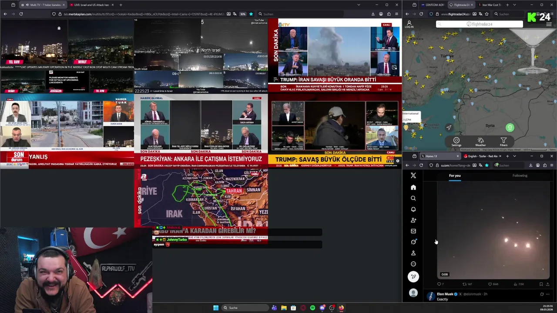Click the 90% zoom level indicator
The width and height of the screenshot is (557, 313).
pos(243,14)
